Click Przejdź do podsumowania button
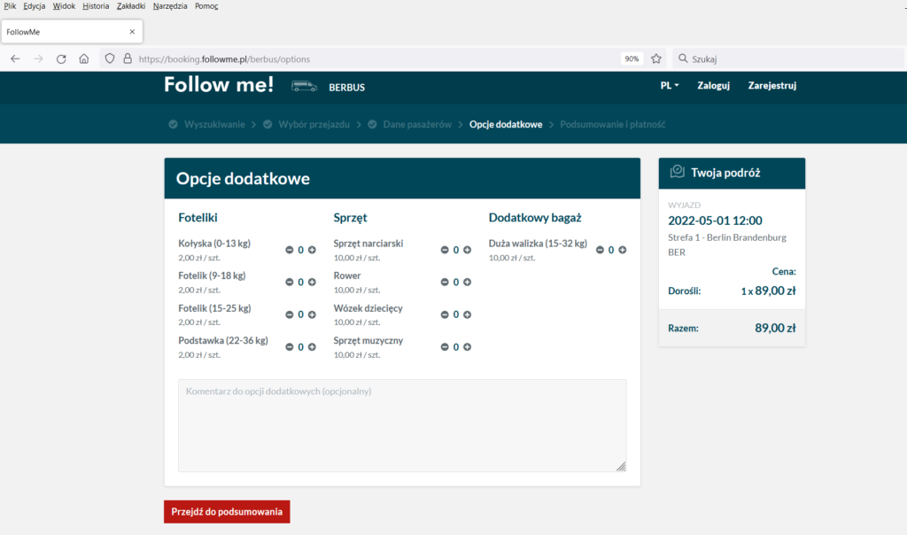 pyautogui.click(x=227, y=512)
